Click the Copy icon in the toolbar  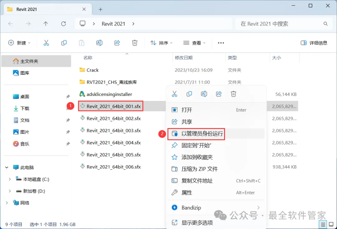click(64, 43)
